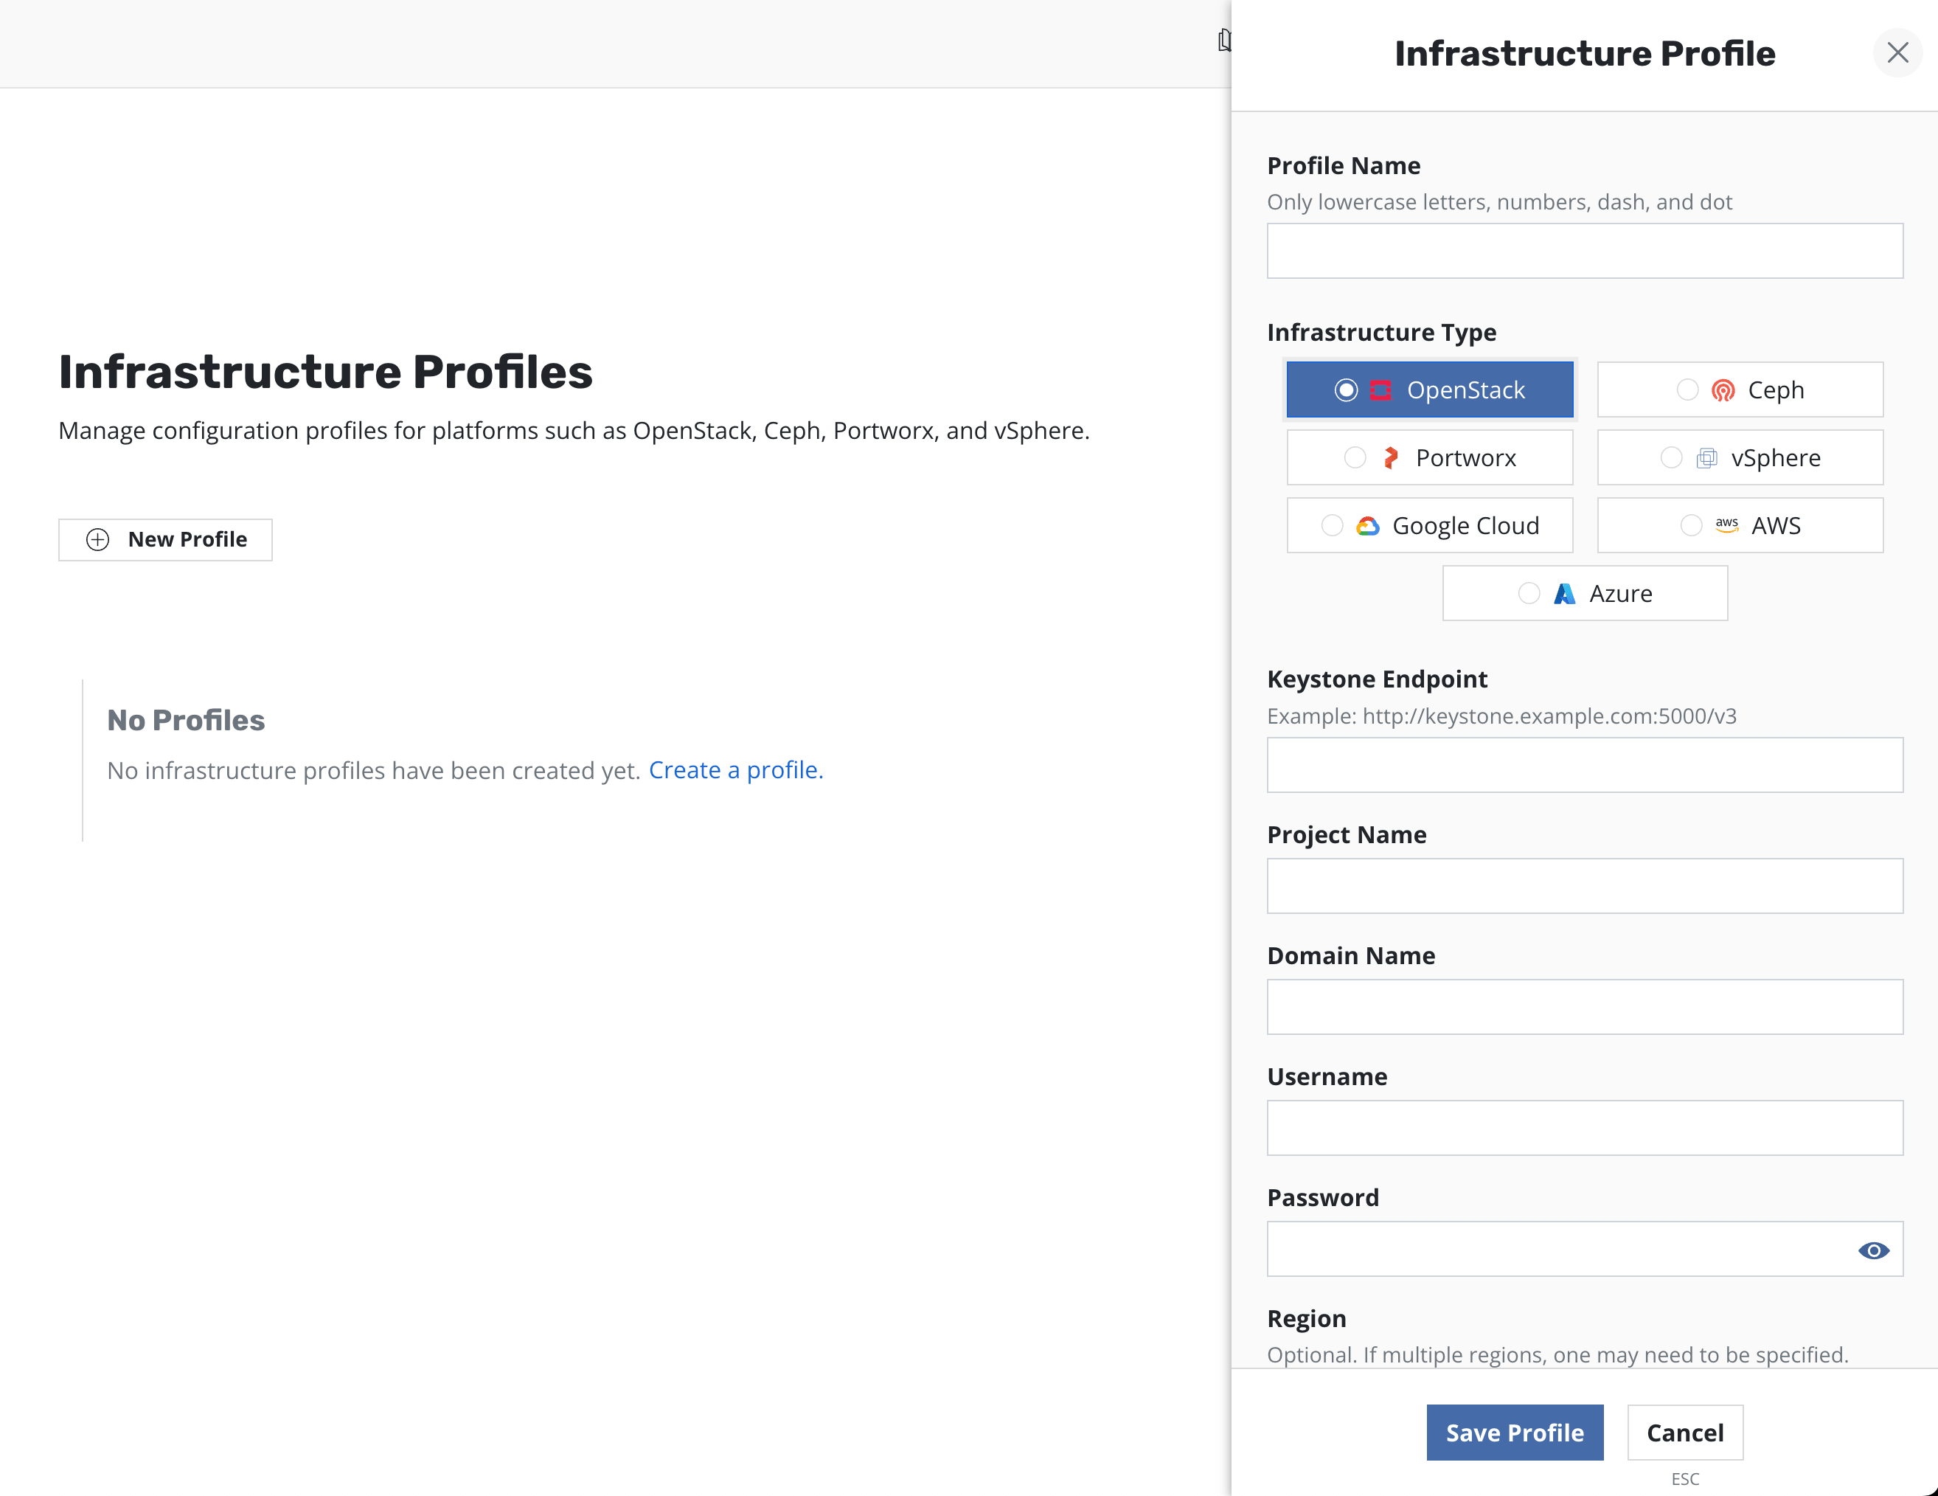Pick the Azure radio button
Image resolution: width=1938 pixels, height=1496 pixels.
[x=1528, y=594]
